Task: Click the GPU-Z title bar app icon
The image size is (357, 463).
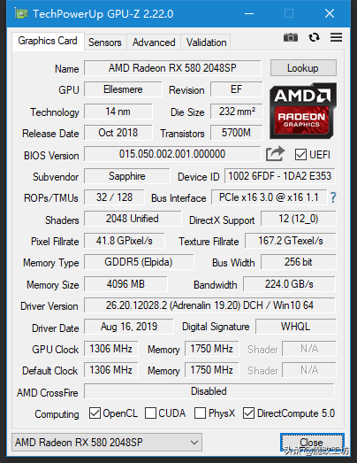Action: pyautogui.click(x=21, y=13)
